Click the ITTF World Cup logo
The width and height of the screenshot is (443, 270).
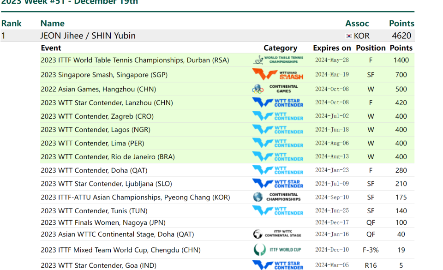point(277,250)
